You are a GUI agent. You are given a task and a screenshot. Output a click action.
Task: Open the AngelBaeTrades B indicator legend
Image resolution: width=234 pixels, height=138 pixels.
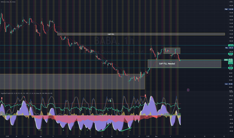click(x=26, y=93)
